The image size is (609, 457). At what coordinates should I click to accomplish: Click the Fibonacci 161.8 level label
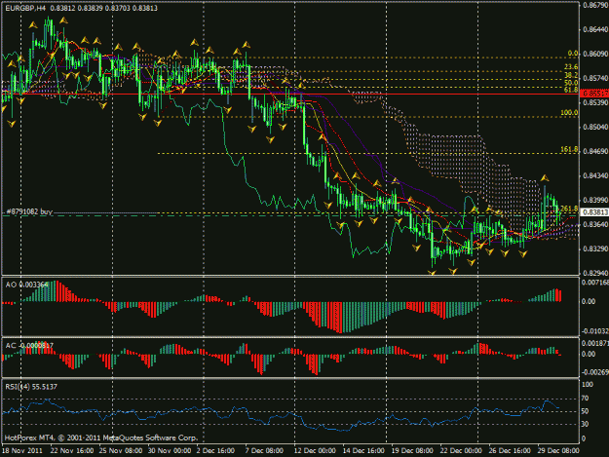569,149
